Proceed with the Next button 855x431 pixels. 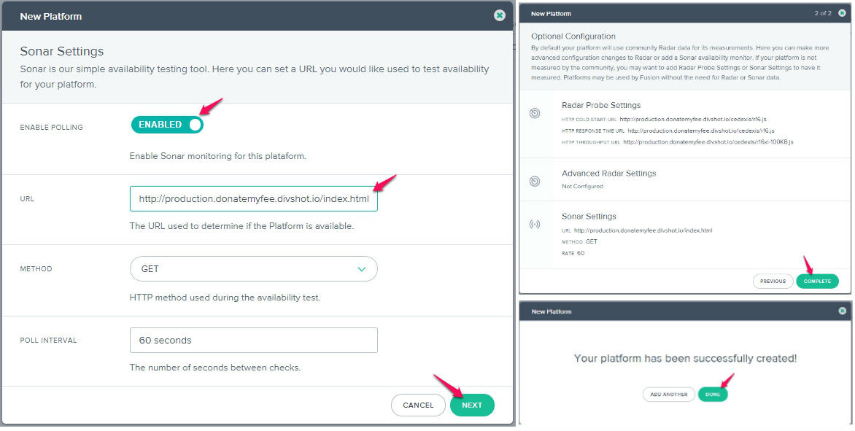coord(472,405)
